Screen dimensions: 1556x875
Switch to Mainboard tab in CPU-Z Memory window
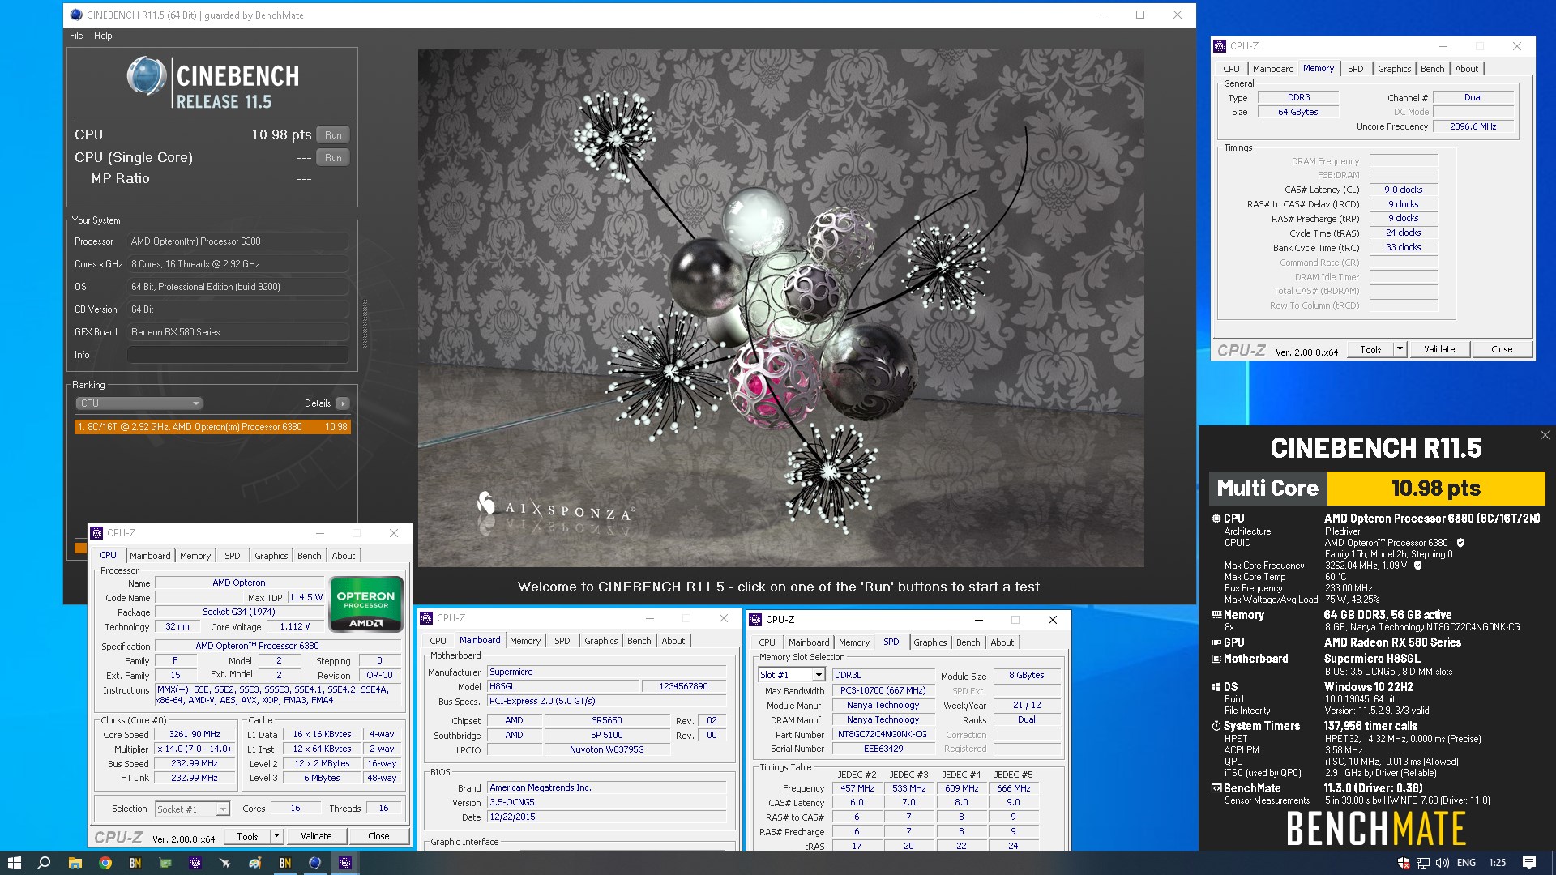1273,69
